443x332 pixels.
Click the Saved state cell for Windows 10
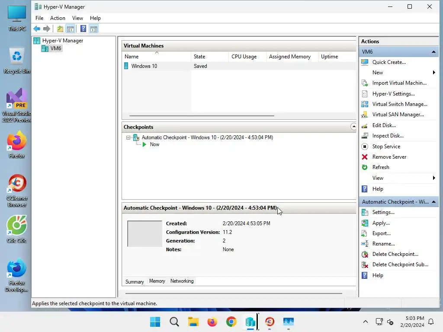click(200, 66)
